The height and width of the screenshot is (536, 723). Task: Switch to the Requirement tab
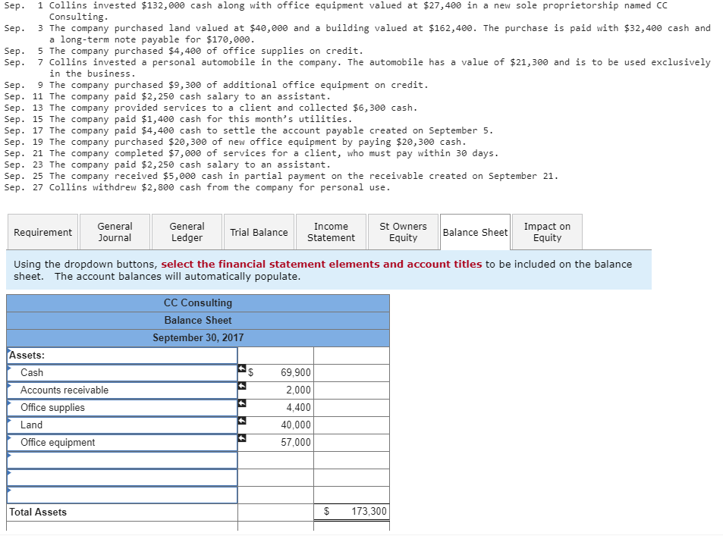tap(42, 231)
